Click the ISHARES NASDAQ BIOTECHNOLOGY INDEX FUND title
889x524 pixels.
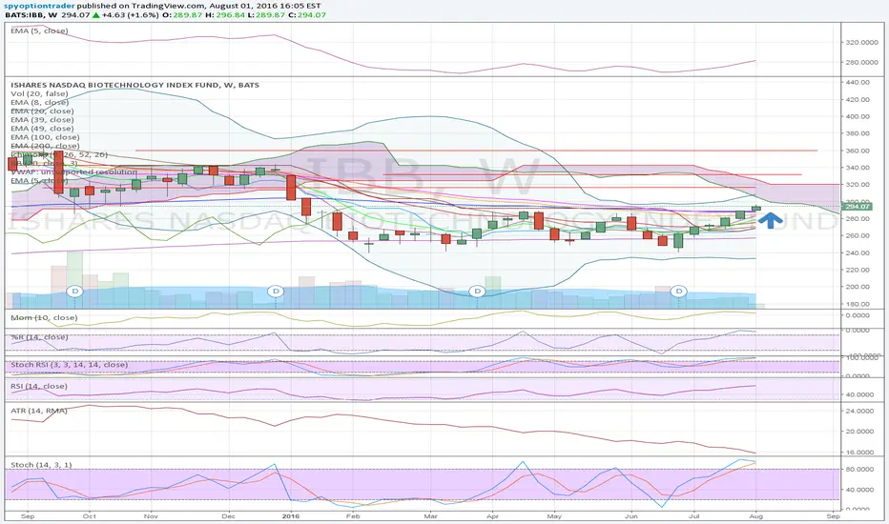pyautogui.click(x=134, y=85)
